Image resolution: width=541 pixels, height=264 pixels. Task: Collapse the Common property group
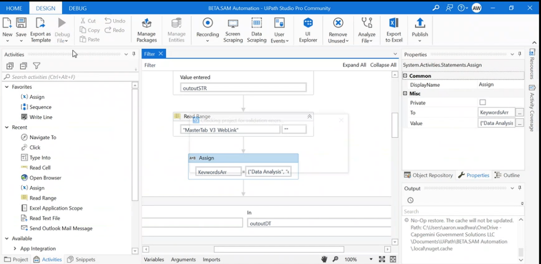[x=405, y=76]
